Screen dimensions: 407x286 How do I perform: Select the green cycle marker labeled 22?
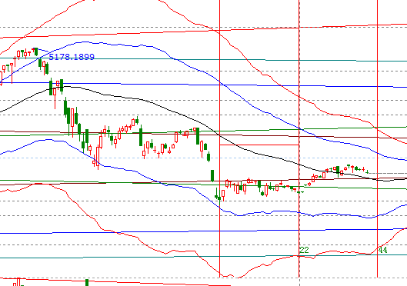click(x=305, y=250)
